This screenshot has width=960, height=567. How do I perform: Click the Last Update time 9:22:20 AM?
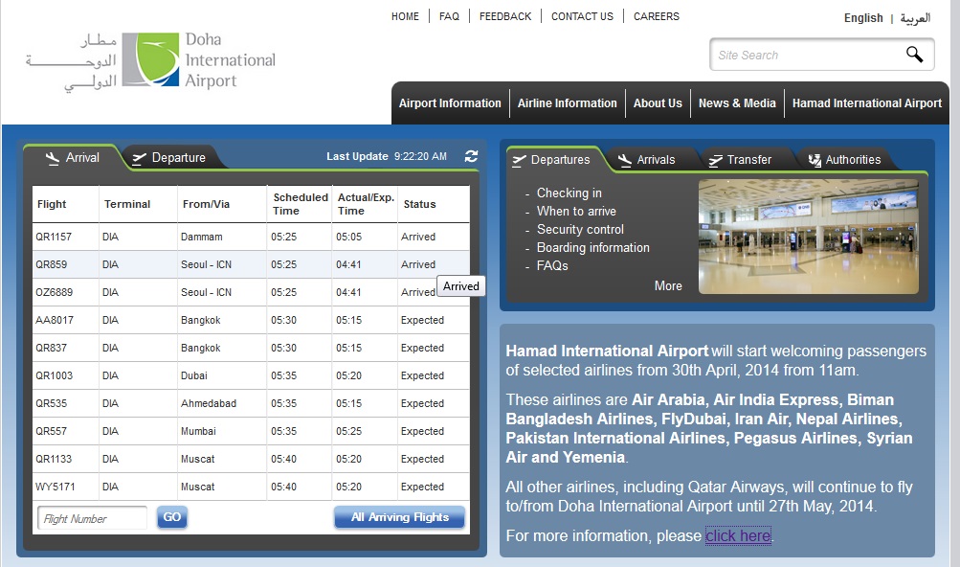pos(420,156)
